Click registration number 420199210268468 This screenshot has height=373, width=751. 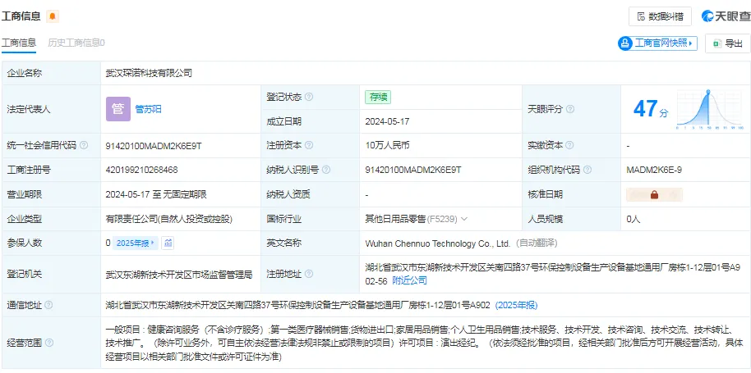[x=142, y=170]
